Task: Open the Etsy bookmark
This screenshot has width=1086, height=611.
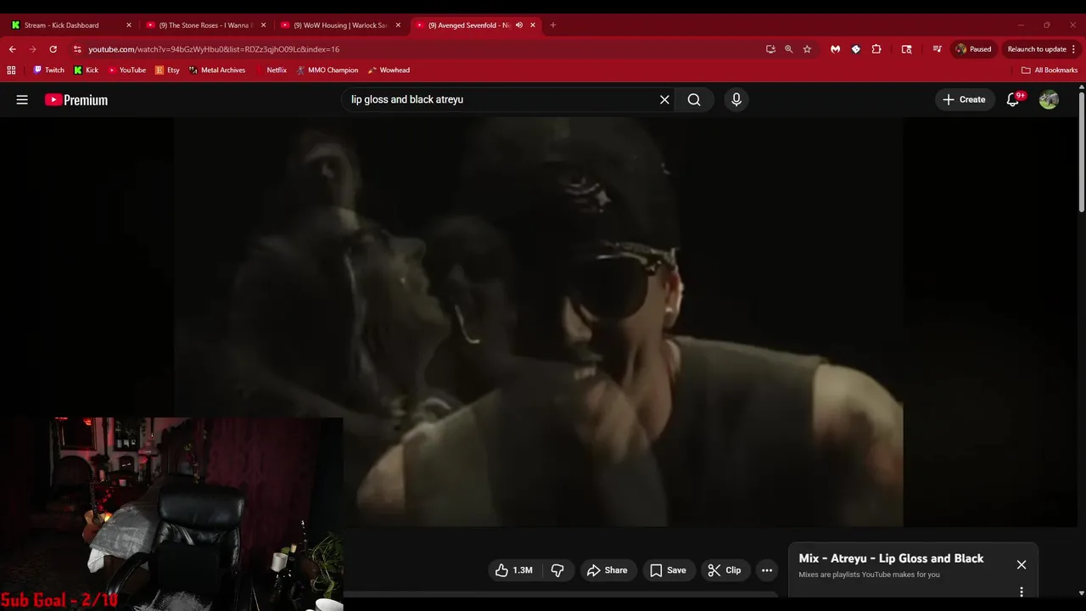Action: pos(167,70)
